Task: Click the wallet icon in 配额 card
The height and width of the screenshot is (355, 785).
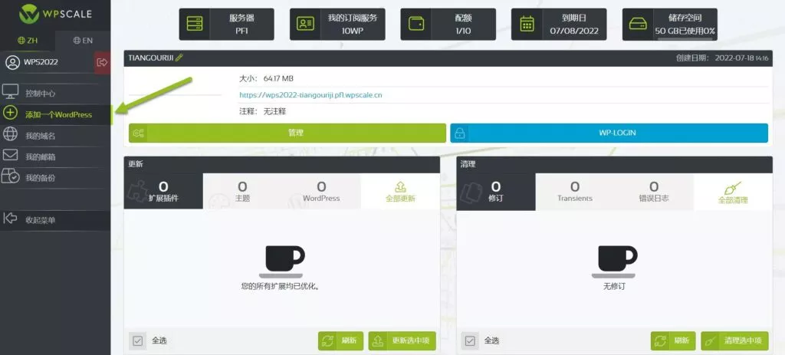Action: [416, 24]
